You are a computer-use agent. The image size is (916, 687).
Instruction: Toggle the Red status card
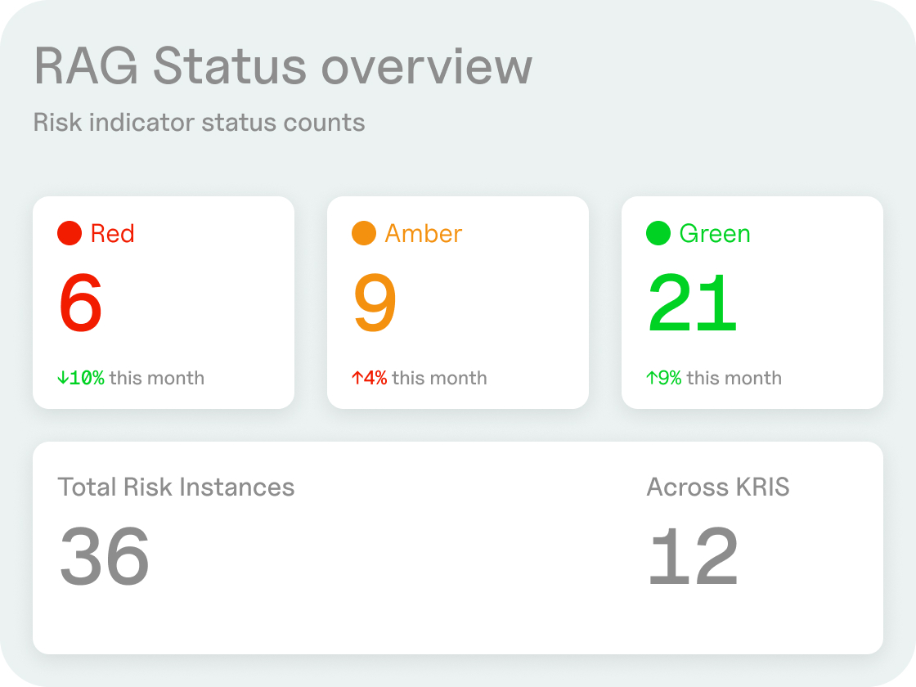(164, 303)
